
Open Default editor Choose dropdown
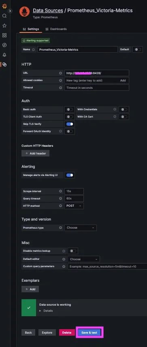pos(84,259)
